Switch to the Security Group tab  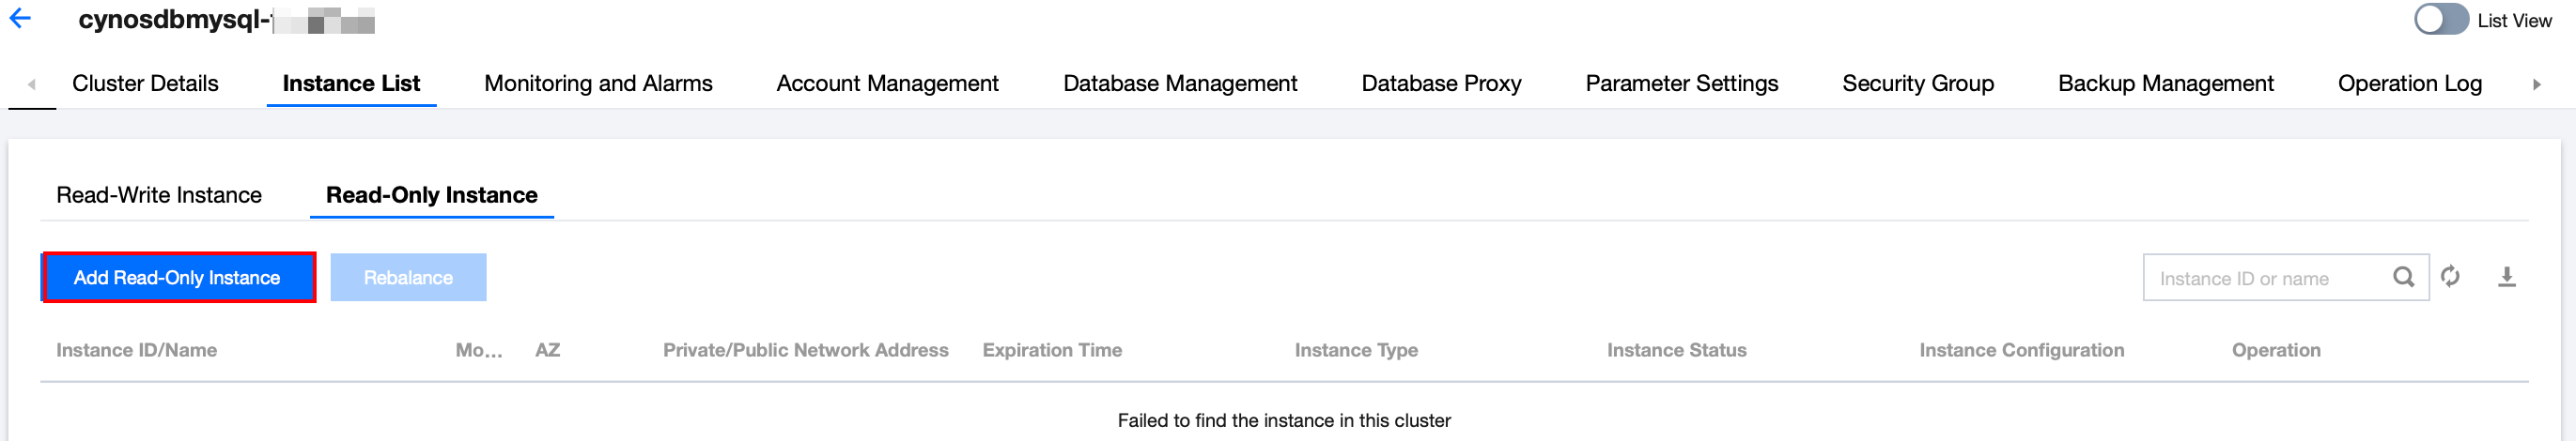pos(1917,84)
